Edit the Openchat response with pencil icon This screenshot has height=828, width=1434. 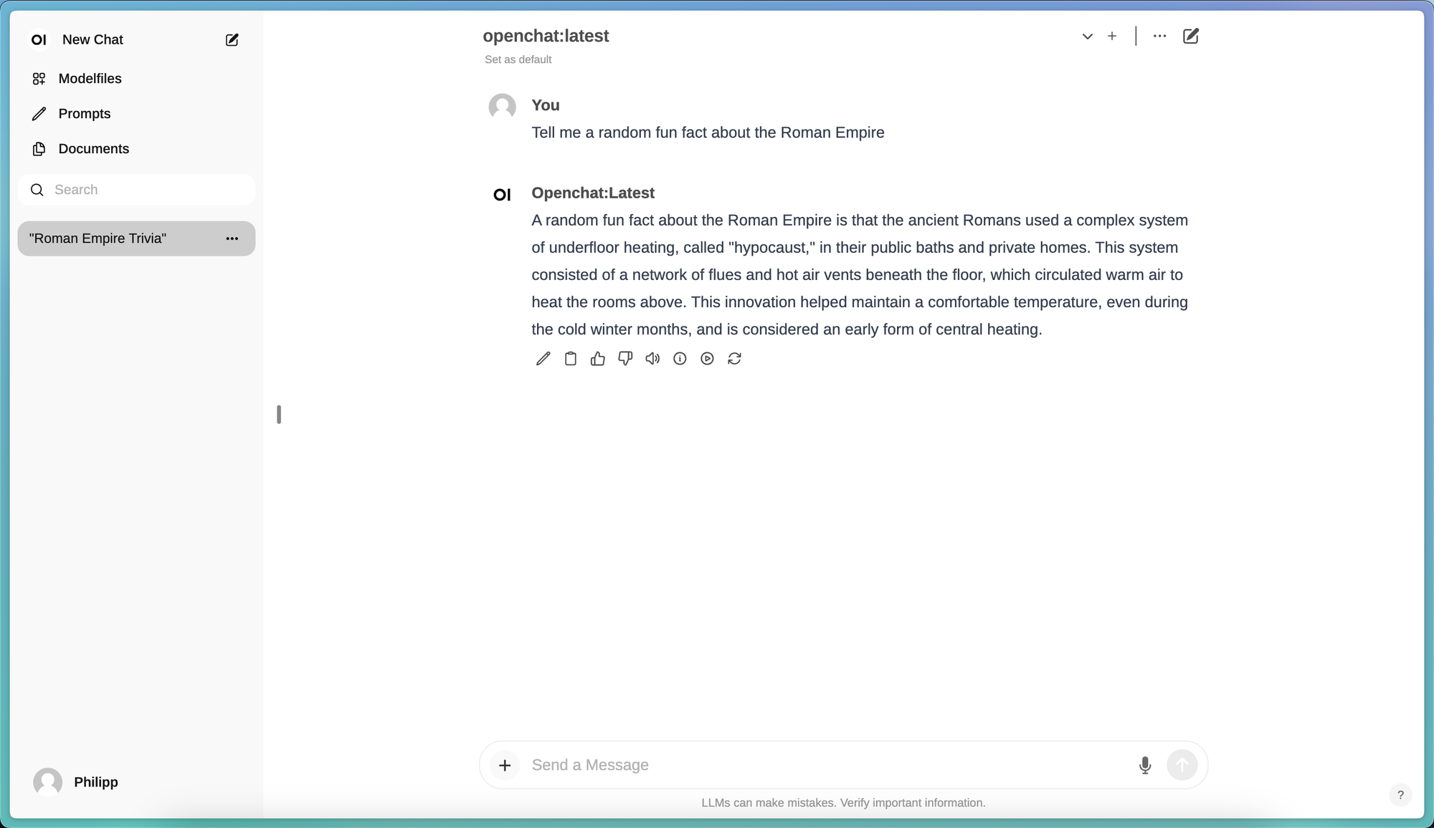[x=543, y=359]
